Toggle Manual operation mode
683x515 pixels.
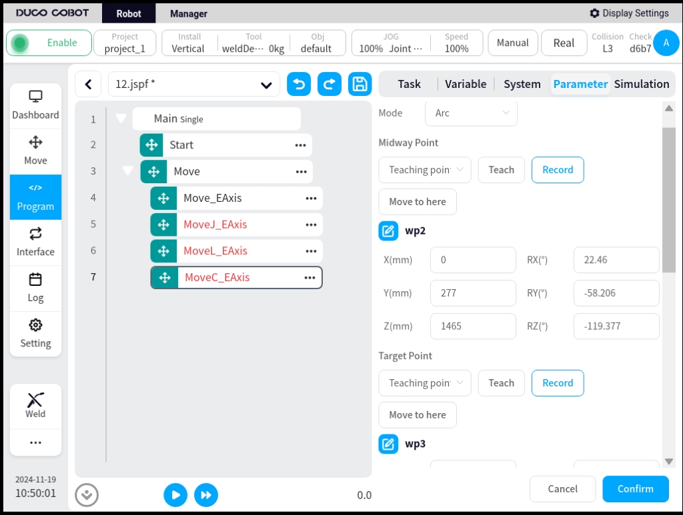click(x=513, y=43)
